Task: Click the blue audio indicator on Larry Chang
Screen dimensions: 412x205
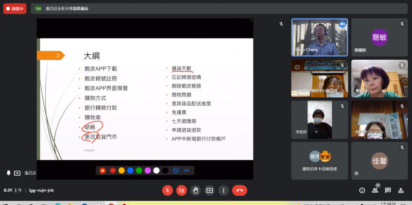Action: pos(342,24)
